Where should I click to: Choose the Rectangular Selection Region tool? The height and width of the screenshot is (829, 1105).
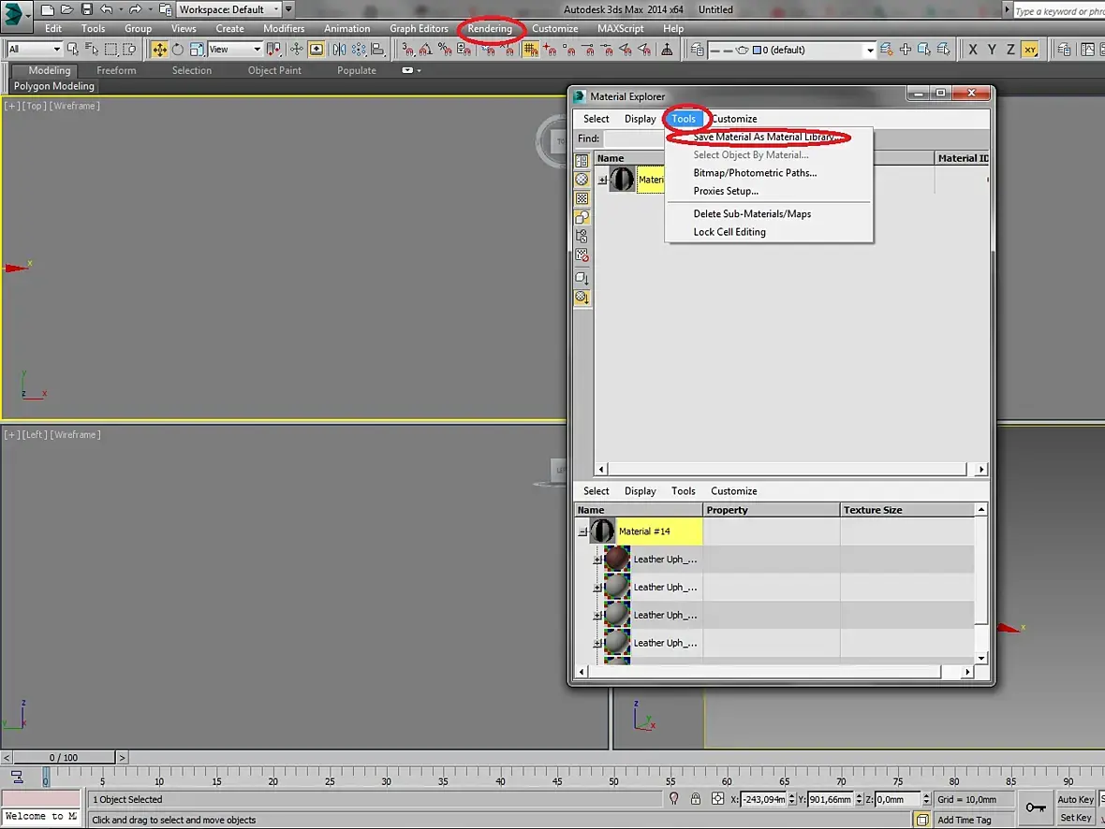click(110, 50)
